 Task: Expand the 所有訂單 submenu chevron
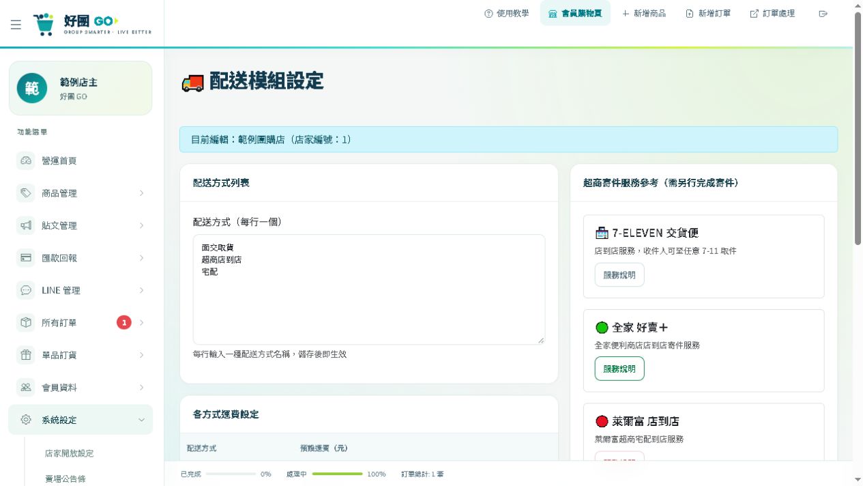141,323
